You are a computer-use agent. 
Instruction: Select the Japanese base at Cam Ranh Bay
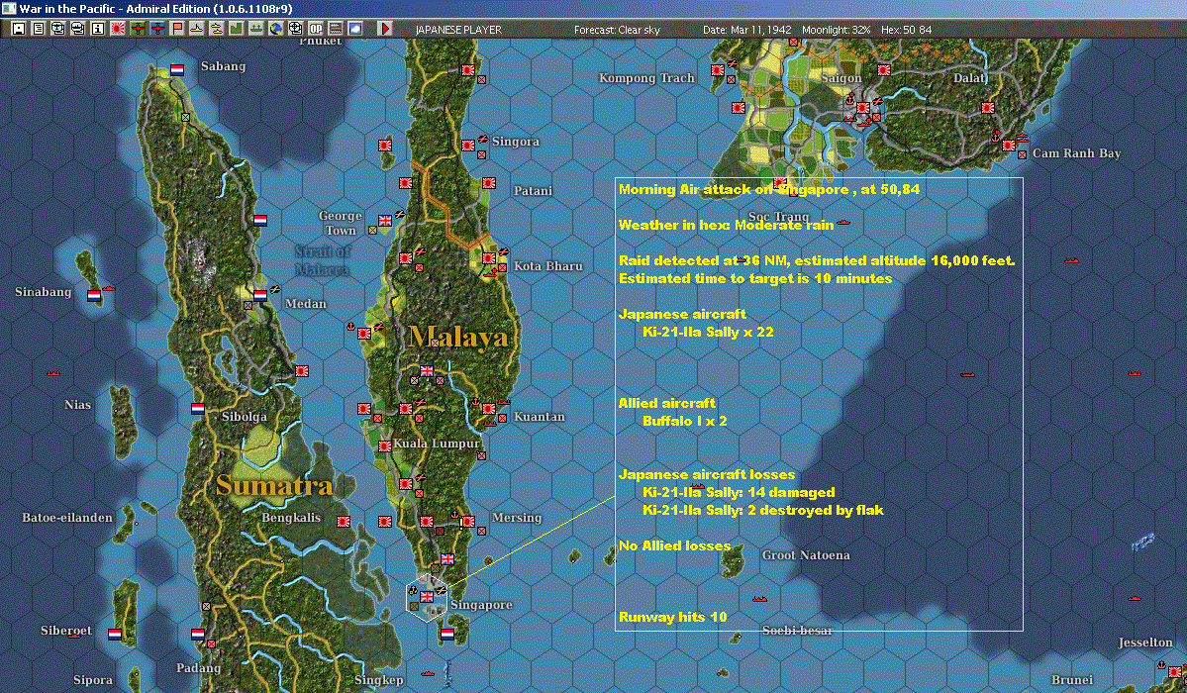click(1009, 146)
